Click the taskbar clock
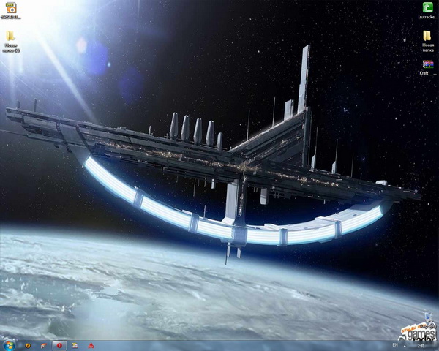The image size is (439, 351). (421, 346)
